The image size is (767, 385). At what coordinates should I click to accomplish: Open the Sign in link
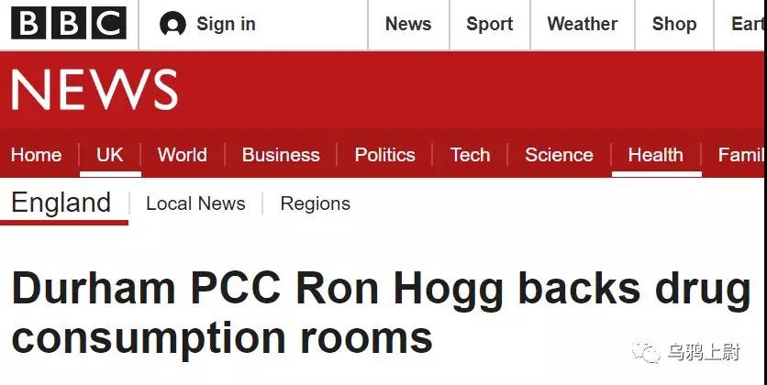[226, 24]
